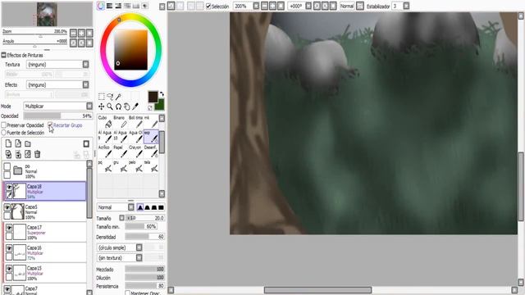The image size is (525, 295).
Task: Open the (sin textura) brush texture dropdown
Action: coord(120,258)
